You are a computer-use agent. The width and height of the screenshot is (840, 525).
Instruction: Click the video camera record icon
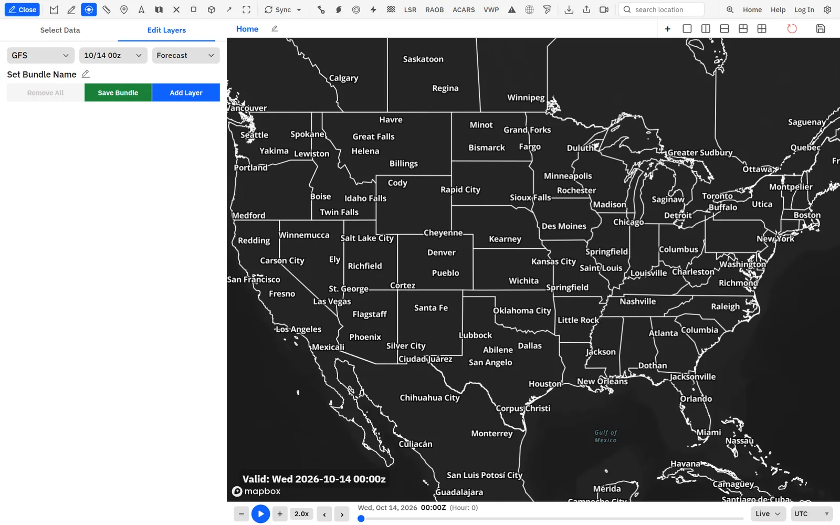pos(604,9)
